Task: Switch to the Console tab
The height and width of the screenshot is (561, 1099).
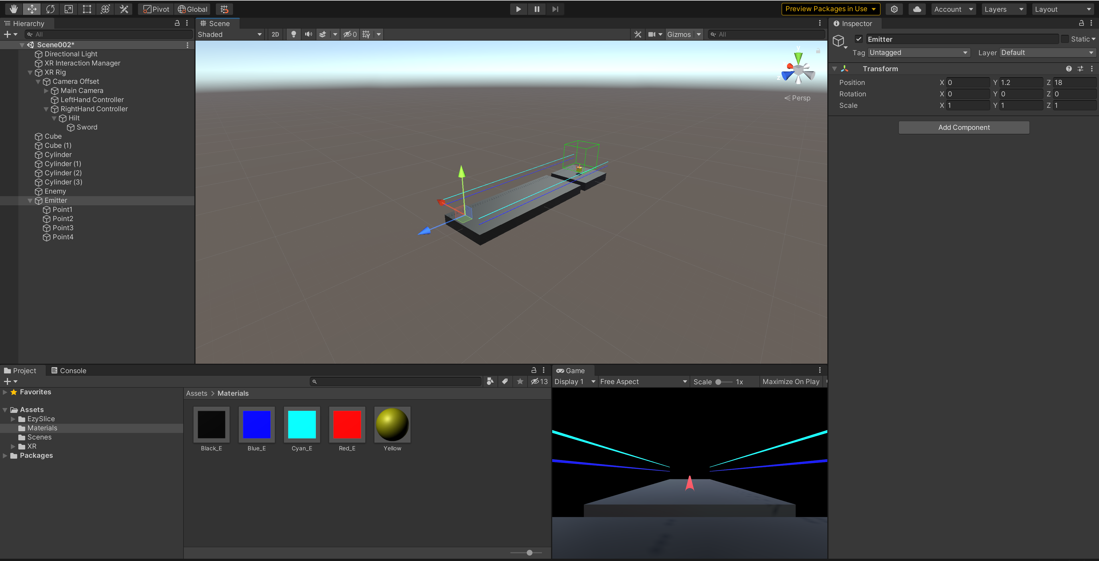Action: pyautogui.click(x=69, y=371)
